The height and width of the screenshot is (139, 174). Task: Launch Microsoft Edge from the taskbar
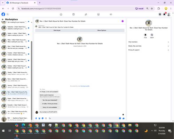[23, 125]
